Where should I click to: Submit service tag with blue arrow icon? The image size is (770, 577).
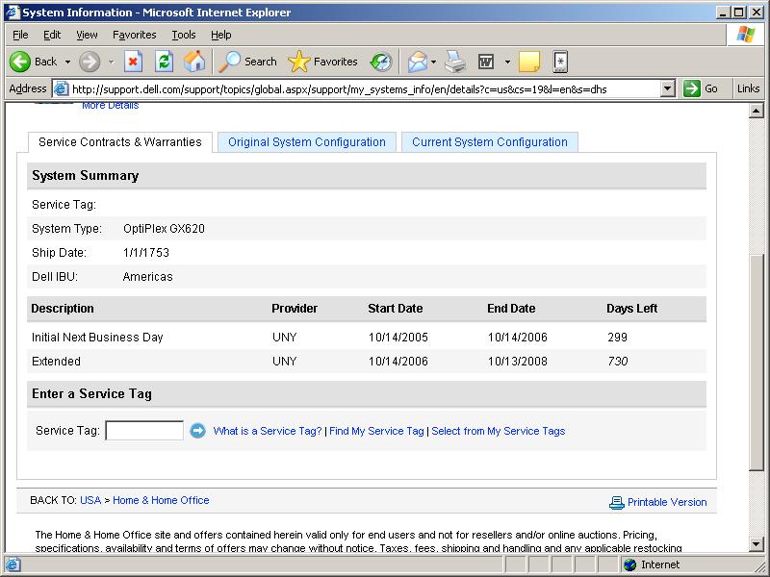pos(197,431)
